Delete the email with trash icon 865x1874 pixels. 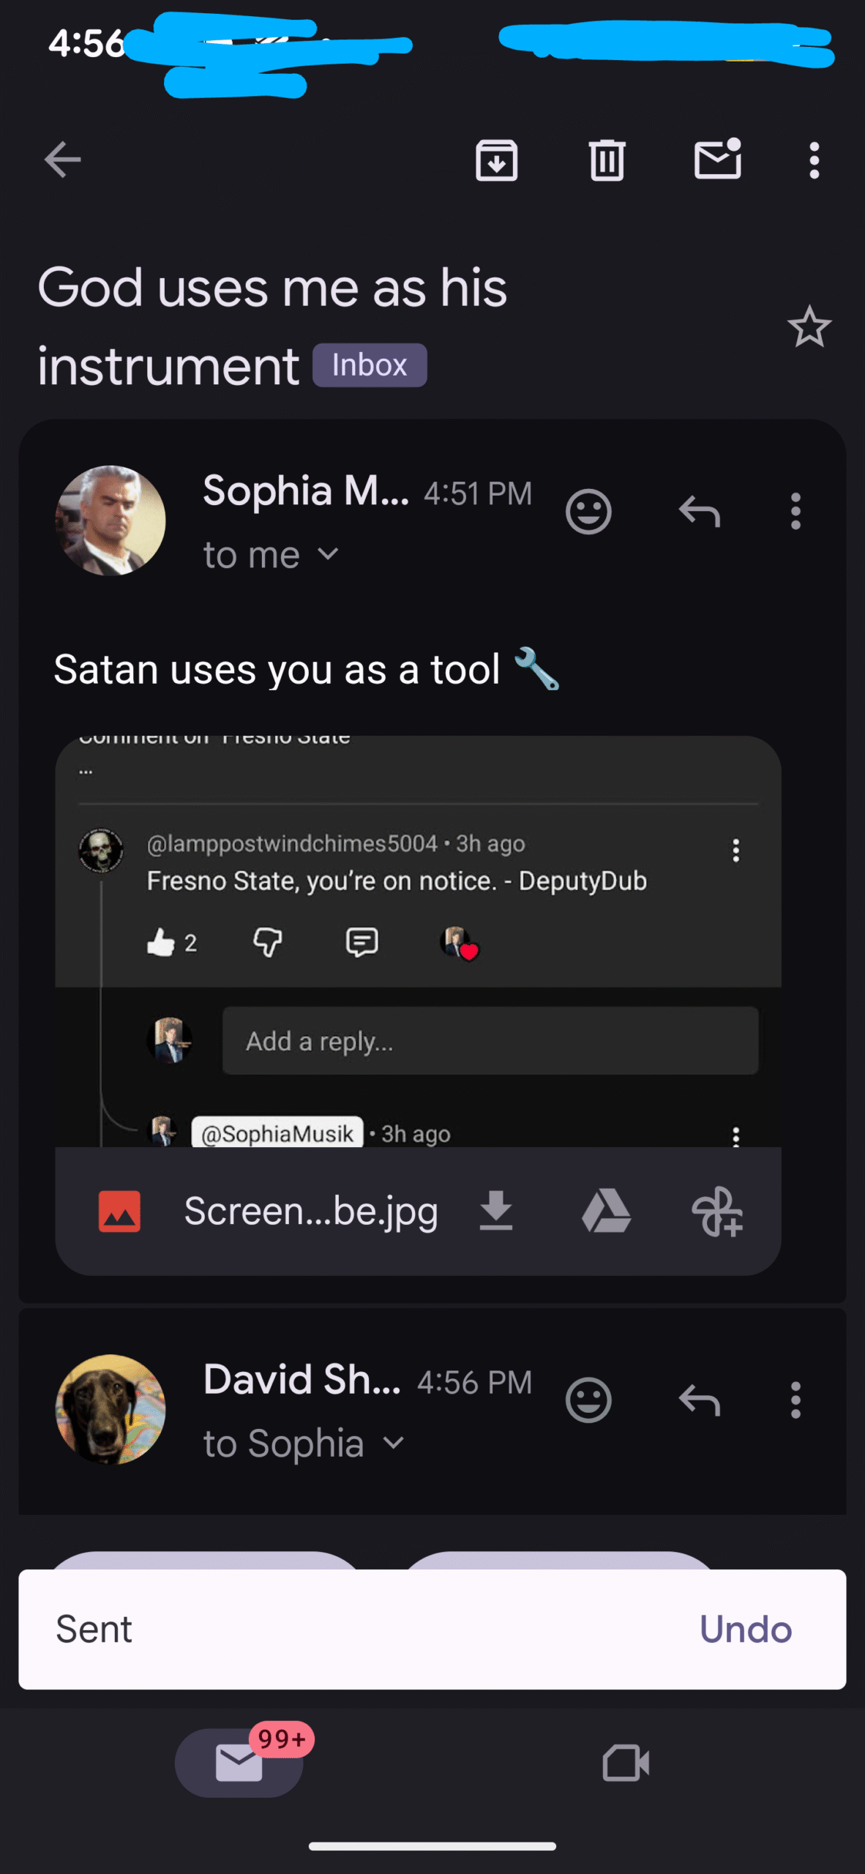[x=607, y=160]
